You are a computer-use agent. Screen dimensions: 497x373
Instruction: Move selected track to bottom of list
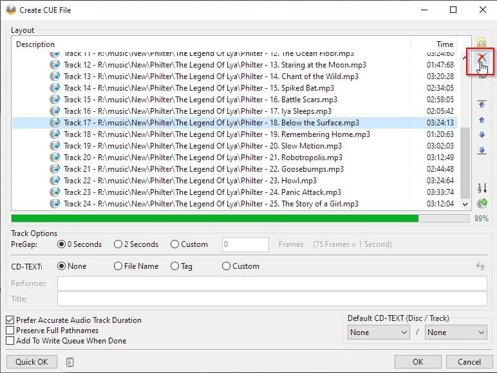482,150
